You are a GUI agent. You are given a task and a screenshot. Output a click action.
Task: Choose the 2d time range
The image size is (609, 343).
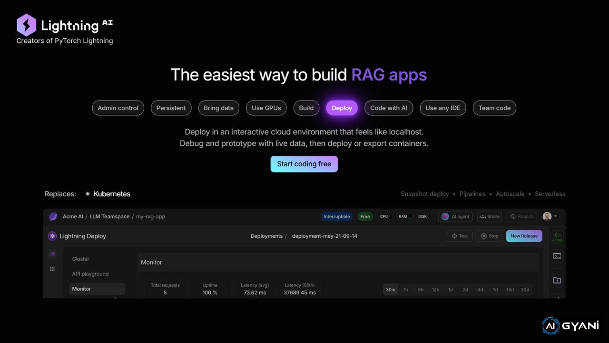click(465, 290)
